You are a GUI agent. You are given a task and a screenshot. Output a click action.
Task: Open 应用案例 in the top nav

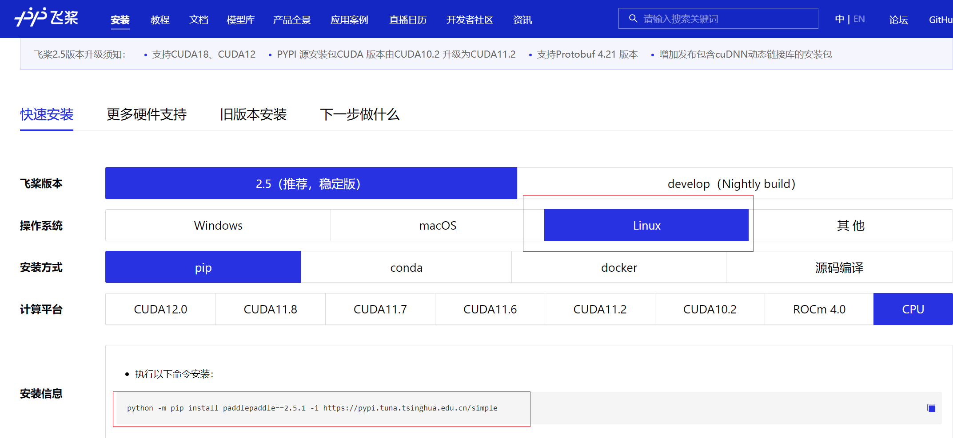[x=349, y=20]
